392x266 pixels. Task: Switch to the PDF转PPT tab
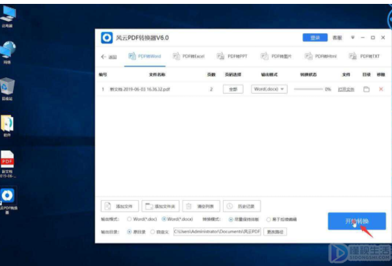pyautogui.click(x=232, y=56)
